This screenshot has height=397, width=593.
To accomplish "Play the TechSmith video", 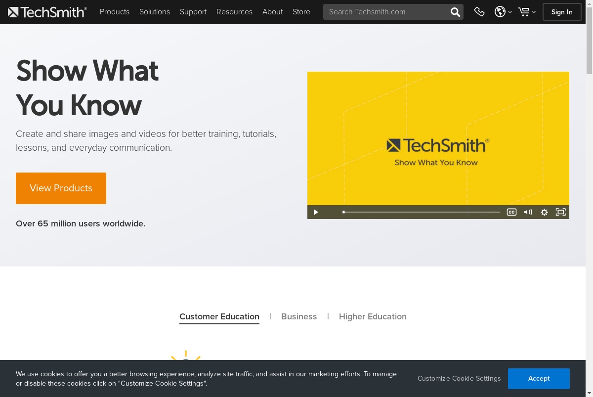I will coord(316,212).
